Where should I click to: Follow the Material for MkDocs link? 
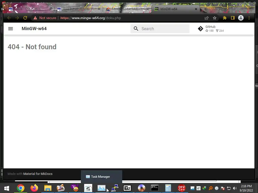click(38, 174)
